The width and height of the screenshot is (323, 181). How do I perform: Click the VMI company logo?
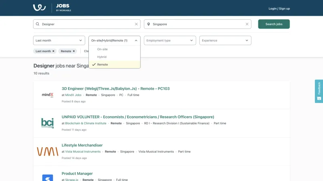point(48,152)
